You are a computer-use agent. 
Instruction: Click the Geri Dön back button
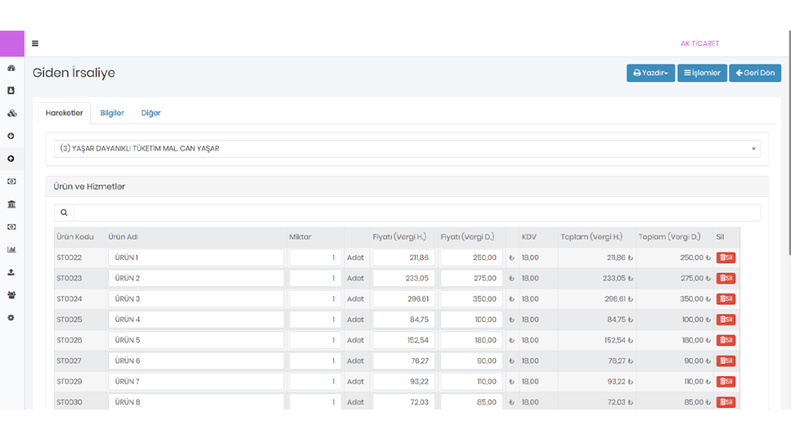[x=755, y=73]
